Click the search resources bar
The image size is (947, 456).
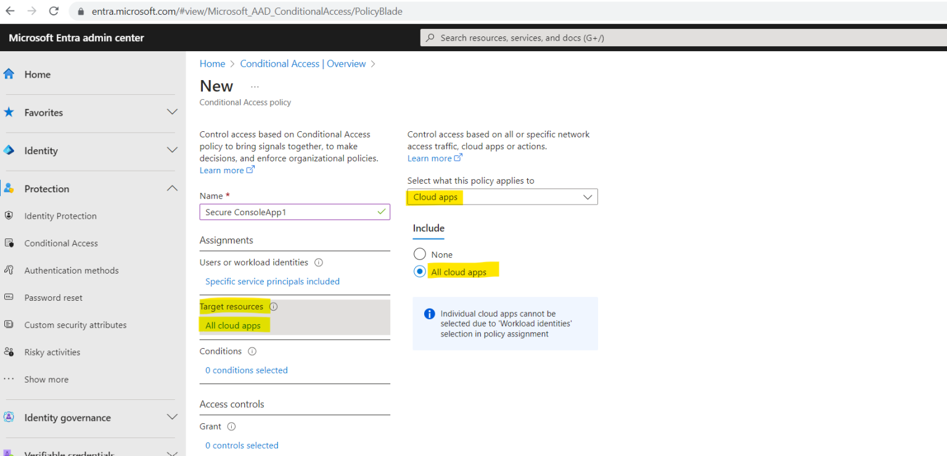coord(678,38)
